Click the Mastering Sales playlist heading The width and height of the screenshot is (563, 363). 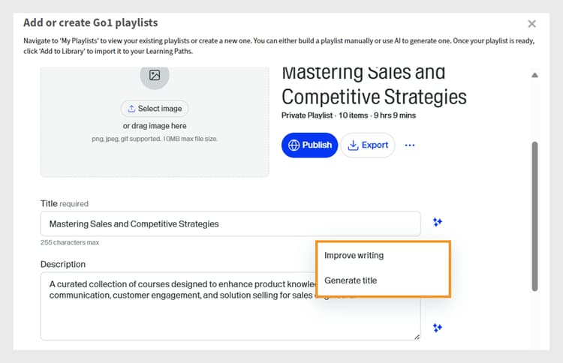click(374, 85)
